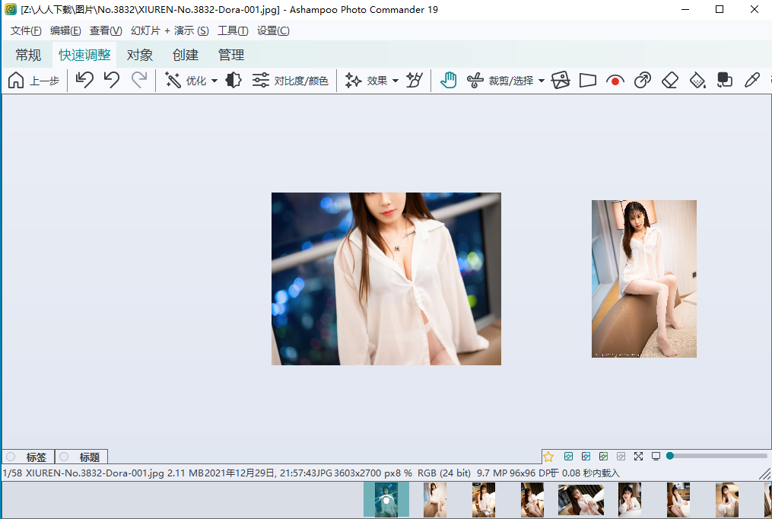
Task: Toggle the star rating for this photo
Action: pyautogui.click(x=548, y=456)
